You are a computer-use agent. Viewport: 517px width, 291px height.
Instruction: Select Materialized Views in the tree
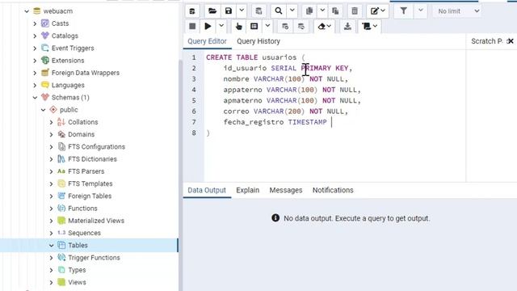click(96, 221)
